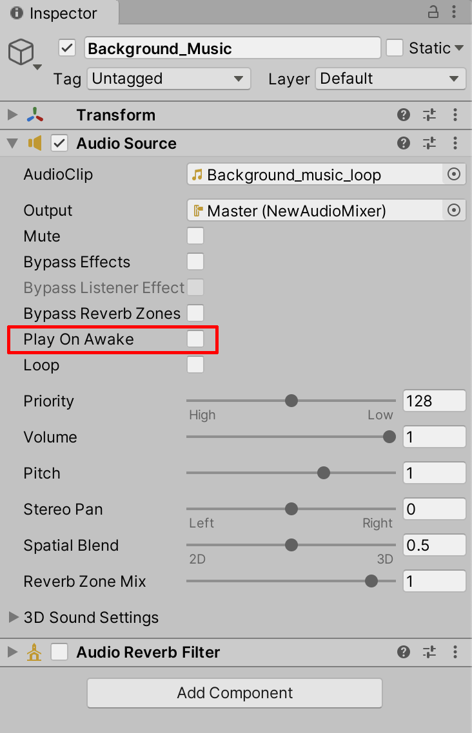Image resolution: width=472 pixels, height=733 pixels.
Task: Open Audio Source preset selector
Action: [x=429, y=143]
